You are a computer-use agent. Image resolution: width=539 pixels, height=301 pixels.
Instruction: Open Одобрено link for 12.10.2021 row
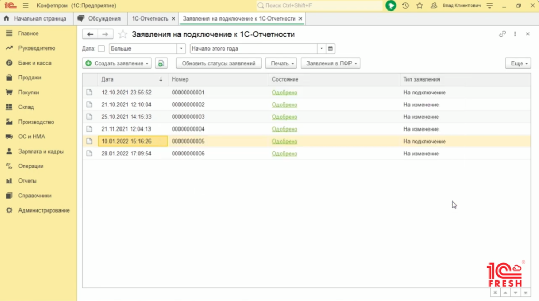tap(284, 93)
